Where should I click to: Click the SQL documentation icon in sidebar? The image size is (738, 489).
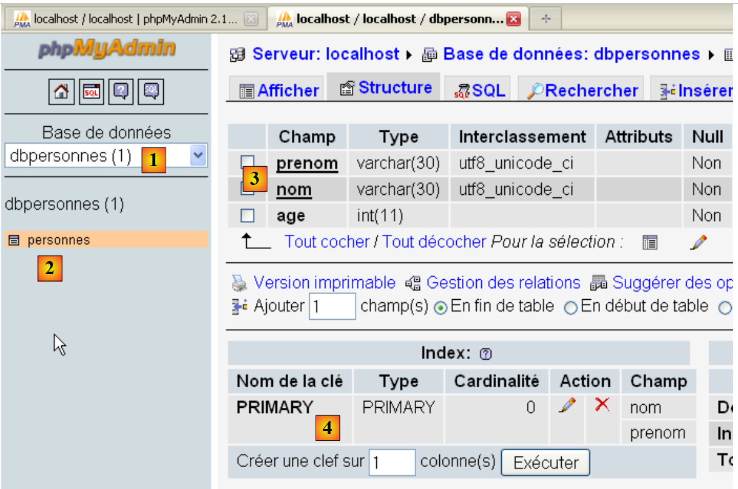[151, 92]
